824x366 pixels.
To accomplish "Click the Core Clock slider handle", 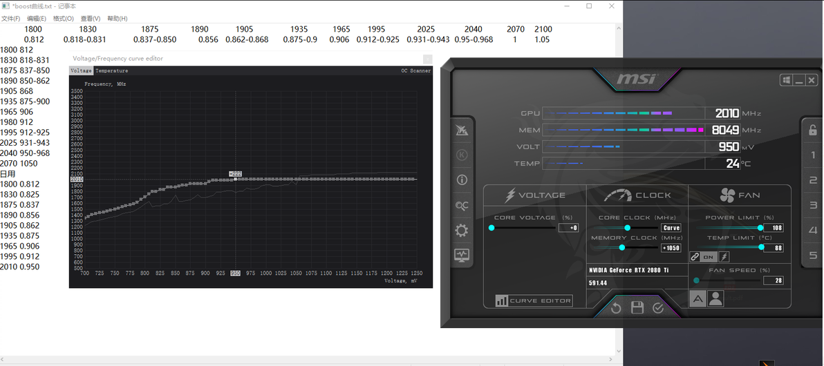I will click(627, 228).
